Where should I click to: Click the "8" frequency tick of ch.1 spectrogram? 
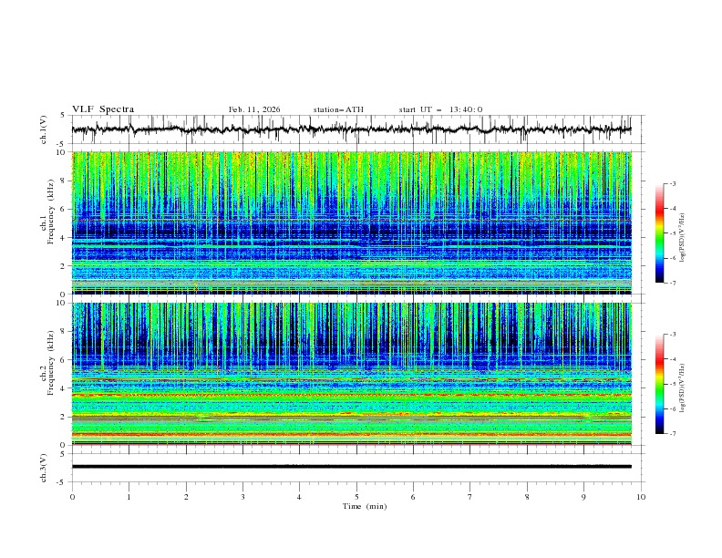coord(64,181)
